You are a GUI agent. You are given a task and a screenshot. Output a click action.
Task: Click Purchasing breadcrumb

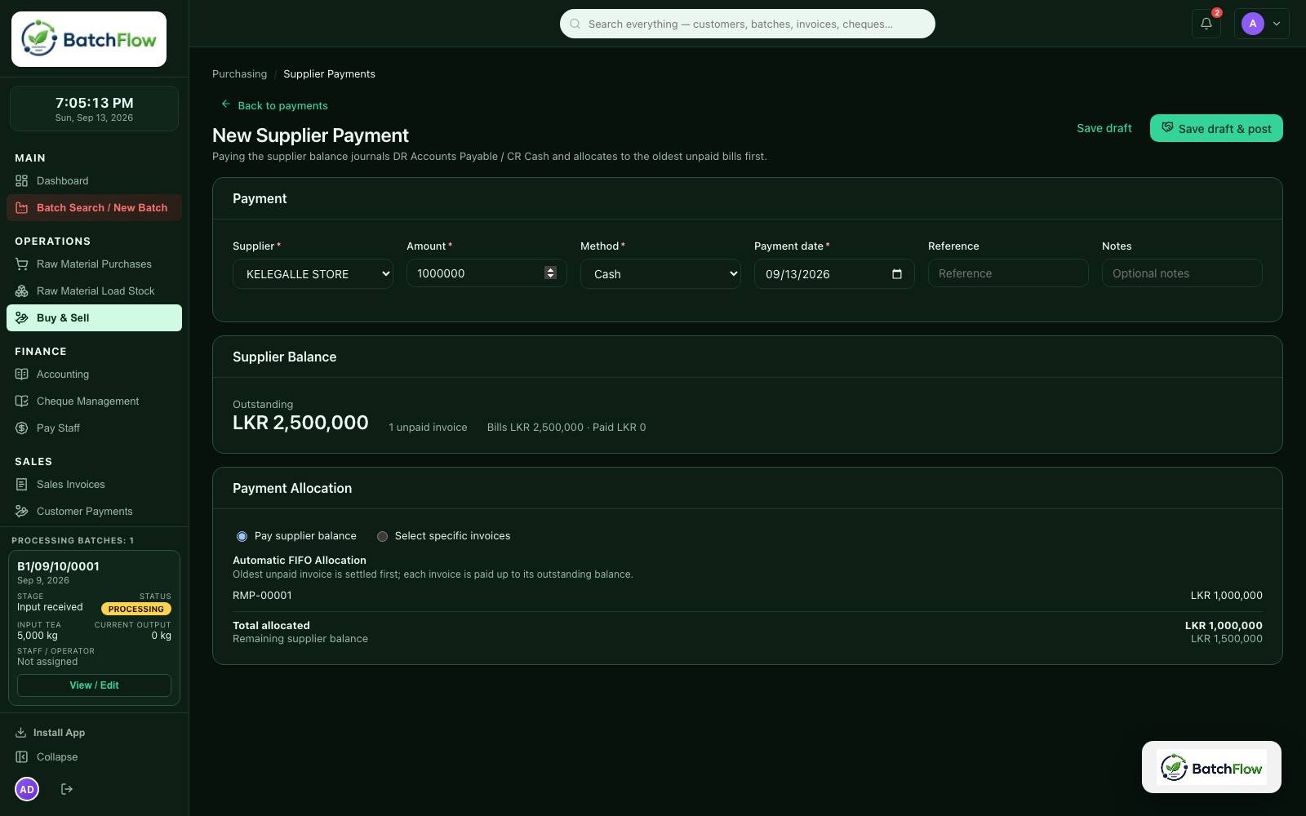click(x=239, y=73)
